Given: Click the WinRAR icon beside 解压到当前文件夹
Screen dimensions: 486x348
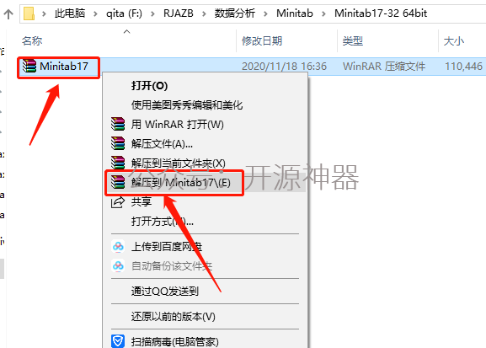Looking at the screenshot, I should pos(118,163).
